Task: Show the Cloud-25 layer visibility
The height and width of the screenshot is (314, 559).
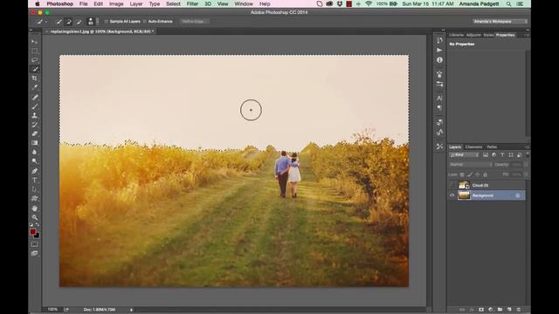Action: [452, 185]
